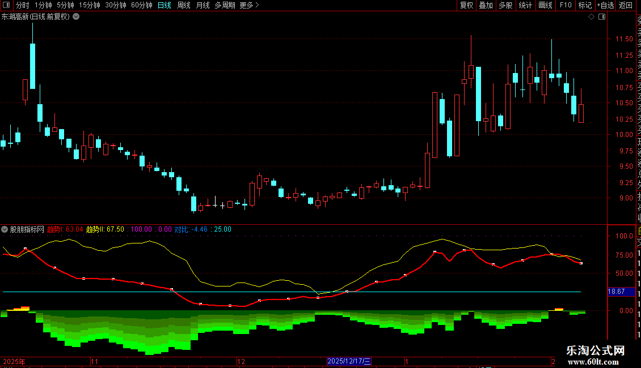Click the 对比: -4.46 readout

point(191,229)
